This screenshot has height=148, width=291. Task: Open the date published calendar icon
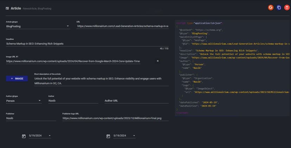24,136
